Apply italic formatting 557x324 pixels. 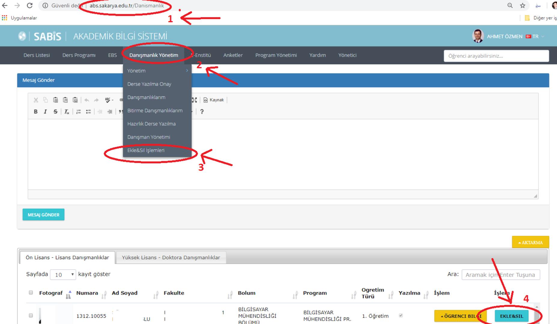[x=45, y=112]
